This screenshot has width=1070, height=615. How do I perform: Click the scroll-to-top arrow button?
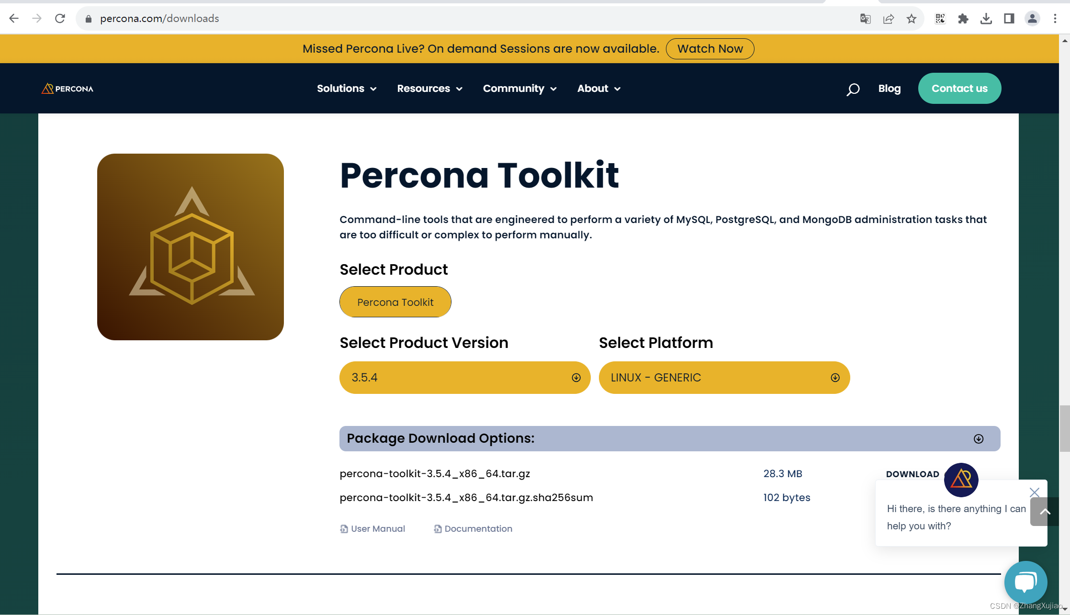point(1045,512)
